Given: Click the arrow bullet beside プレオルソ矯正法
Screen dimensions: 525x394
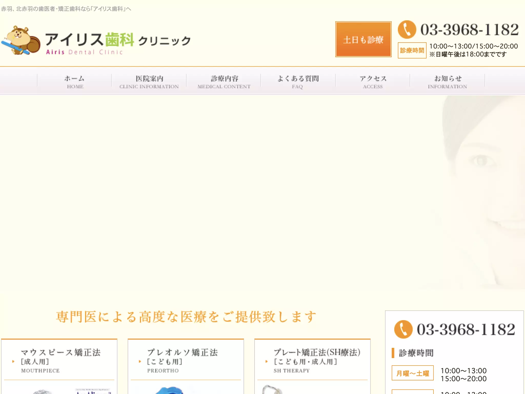Looking at the screenshot, I should tap(140, 361).
